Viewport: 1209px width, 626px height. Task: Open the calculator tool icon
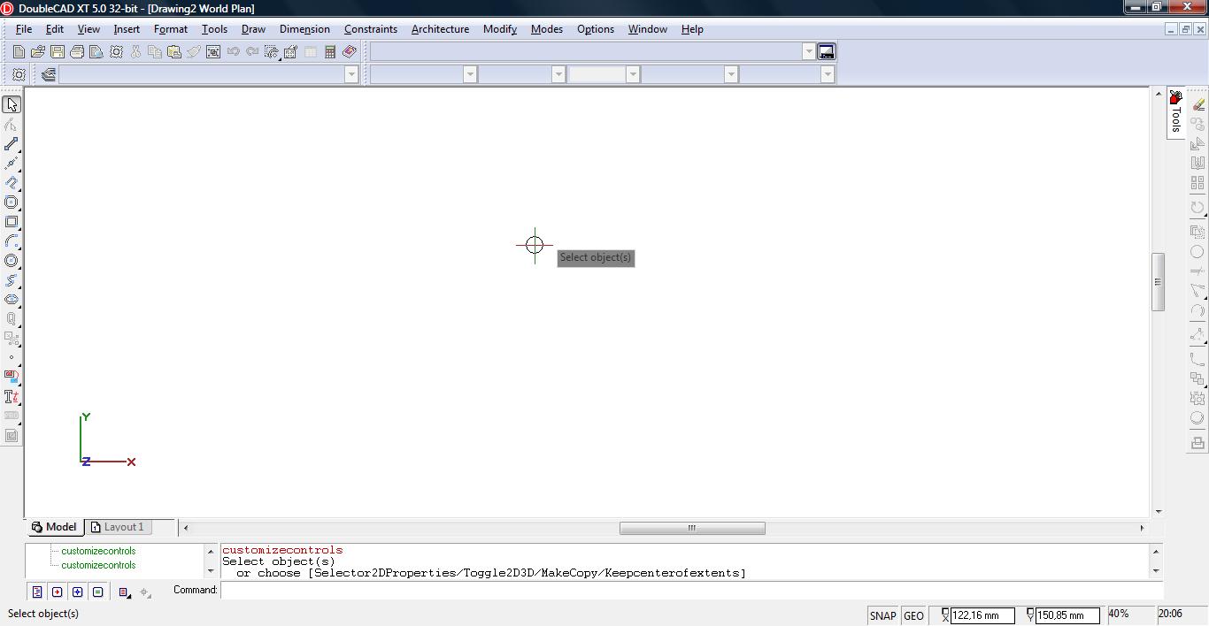330,52
